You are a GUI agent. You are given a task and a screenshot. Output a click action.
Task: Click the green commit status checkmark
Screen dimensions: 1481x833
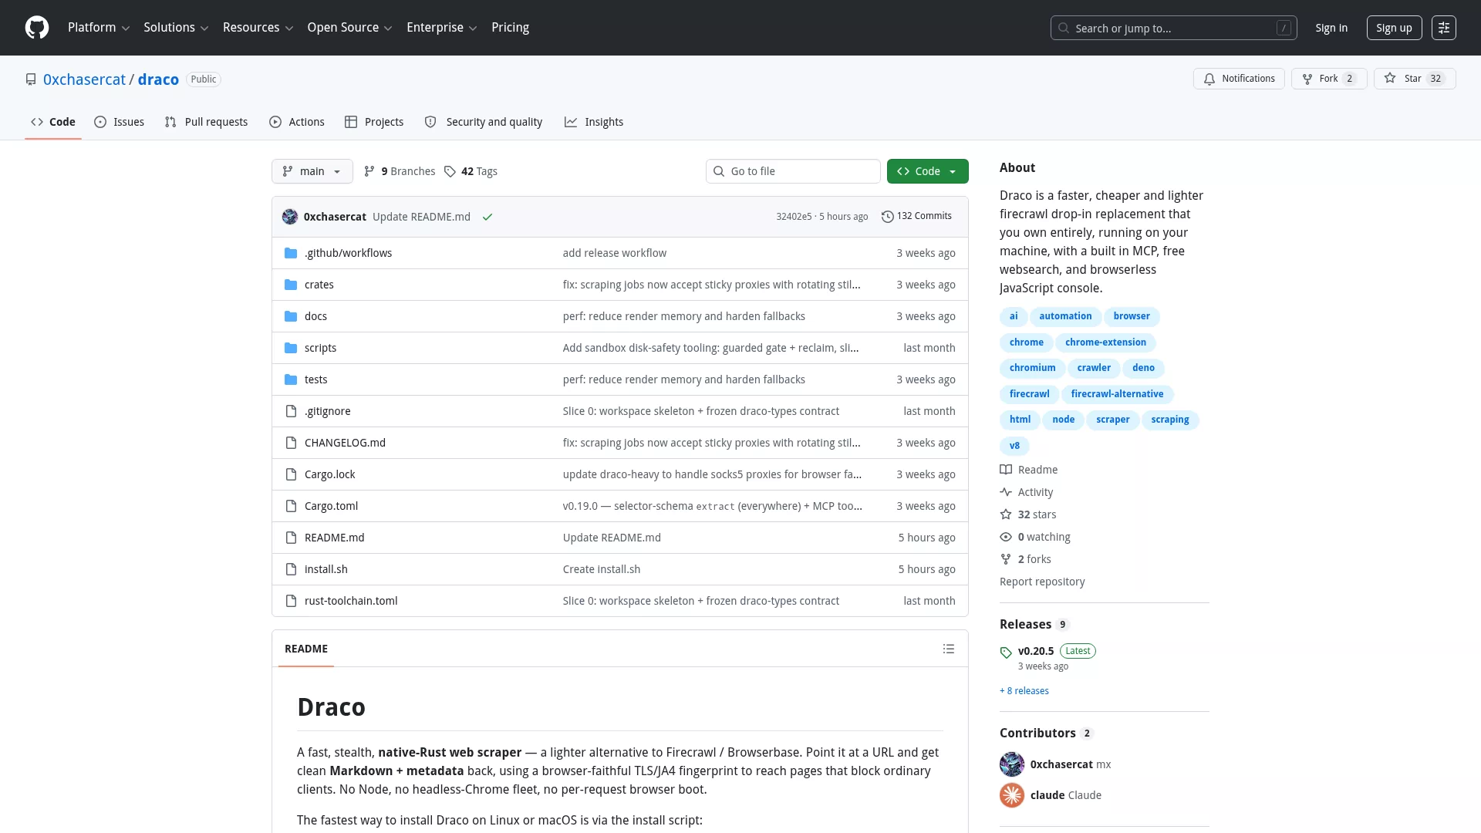click(x=487, y=217)
